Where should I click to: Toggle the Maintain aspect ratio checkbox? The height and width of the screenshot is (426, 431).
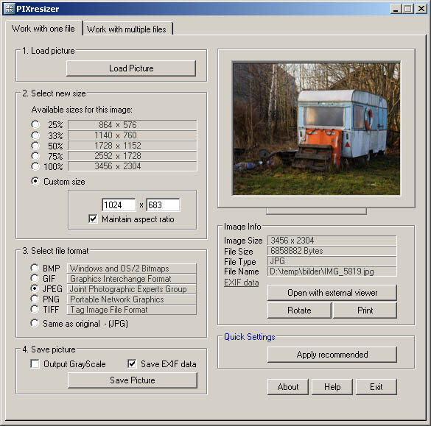coord(93,219)
